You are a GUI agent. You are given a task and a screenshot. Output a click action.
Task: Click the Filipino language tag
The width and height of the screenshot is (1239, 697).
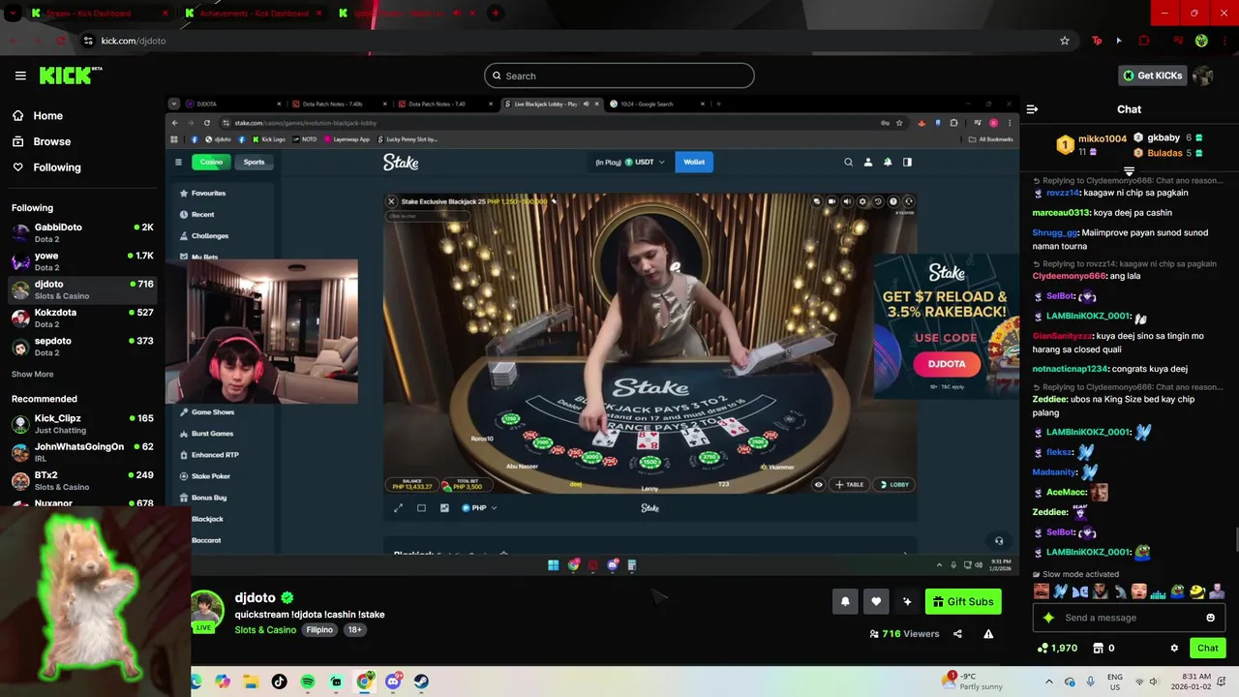point(319,630)
